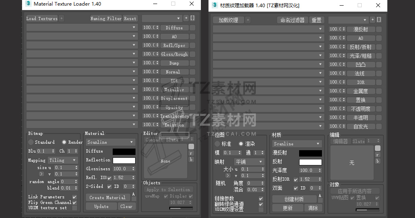The height and width of the screenshot is (218, 415).
Task: Click the Clear button in English window
Action: (127, 206)
